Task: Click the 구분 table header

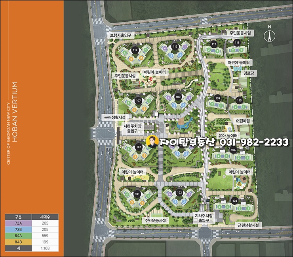Action: 18,217
